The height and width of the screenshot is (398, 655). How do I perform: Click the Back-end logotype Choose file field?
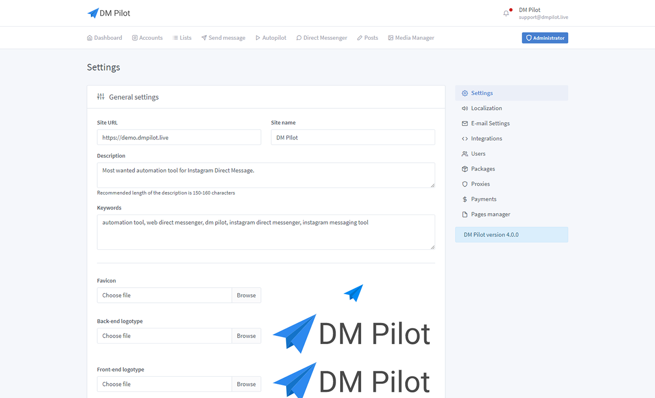[x=164, y=336]
